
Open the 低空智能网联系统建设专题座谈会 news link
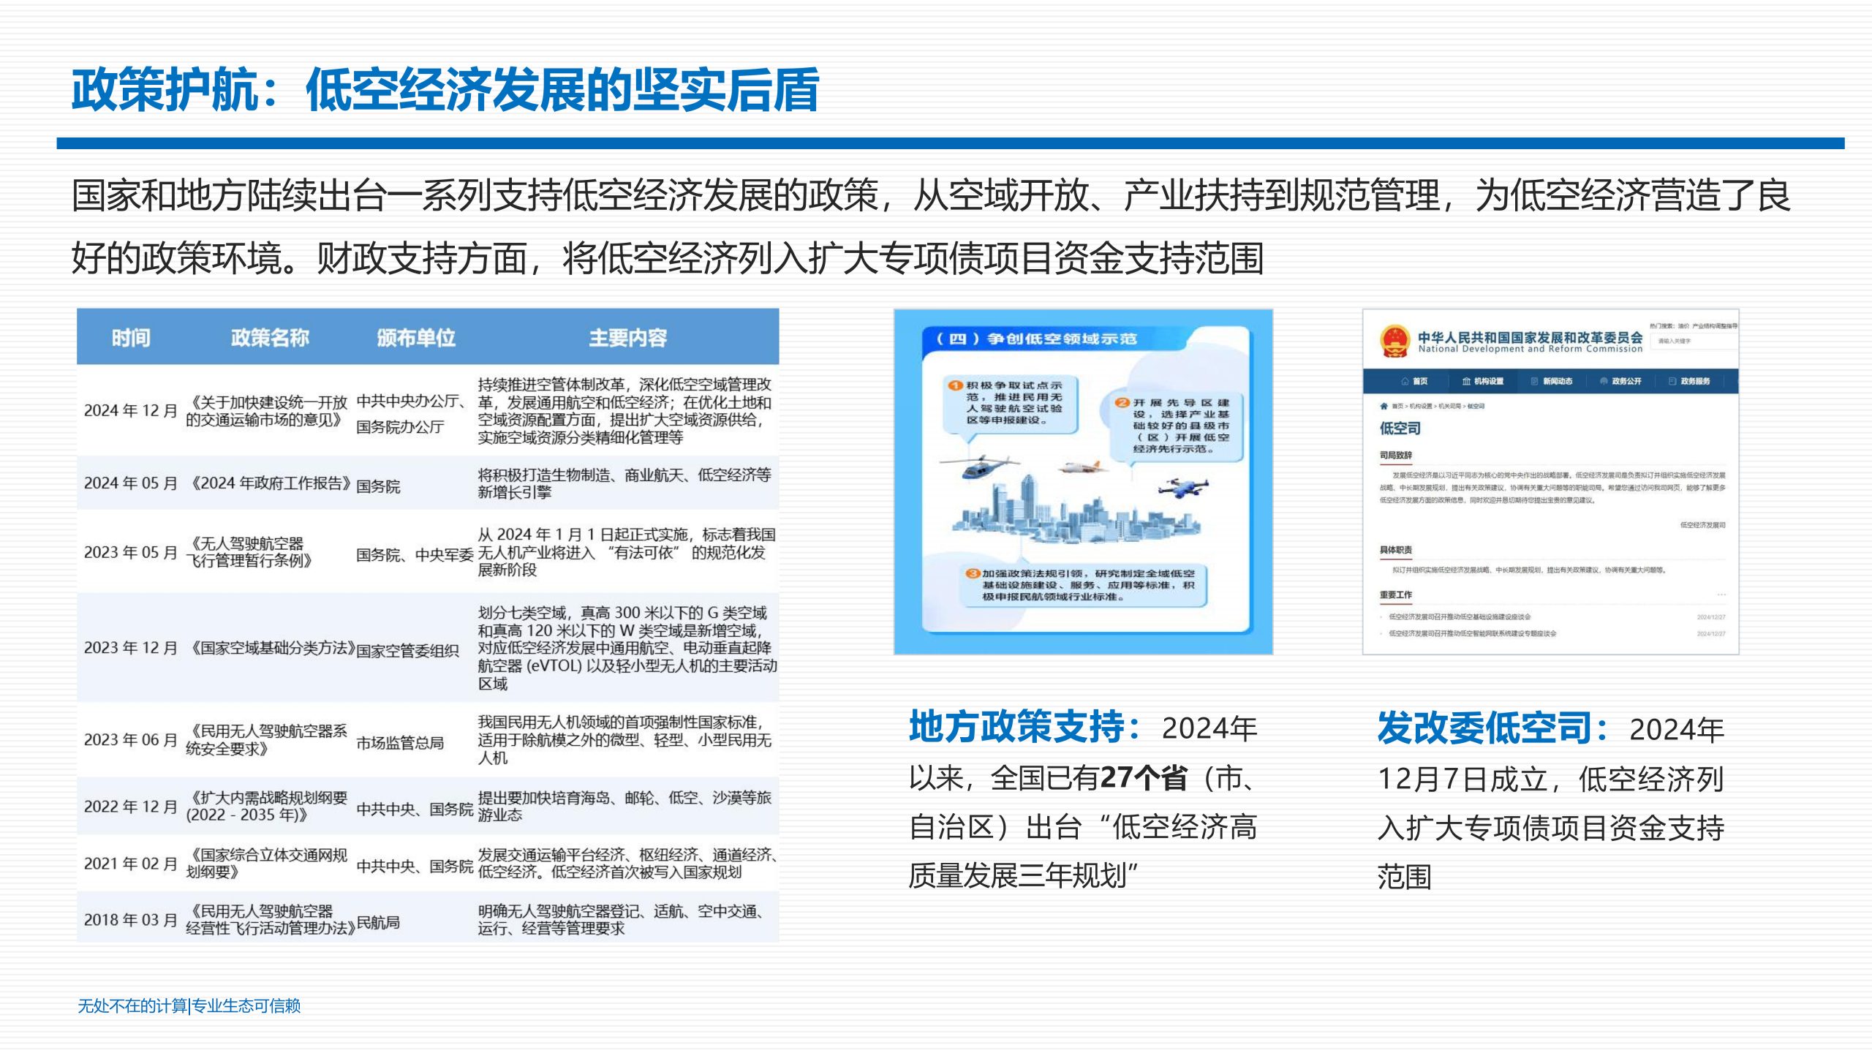pos(1472,633)
